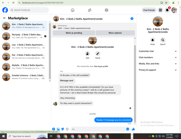This screenshot has height=139, width=181.
Task: Click the conversation title in chat header
Action: (81, 19)
